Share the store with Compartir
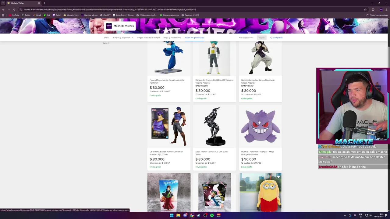 point(276,38)
